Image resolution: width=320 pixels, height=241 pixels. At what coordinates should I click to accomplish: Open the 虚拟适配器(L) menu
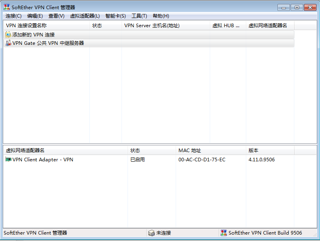pos(85,16)
